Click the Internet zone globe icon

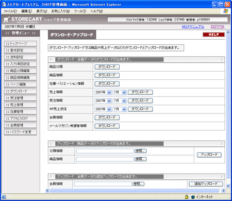193,197
